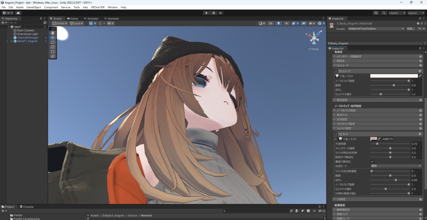Open Unity cloud services icon

[18, 13]
